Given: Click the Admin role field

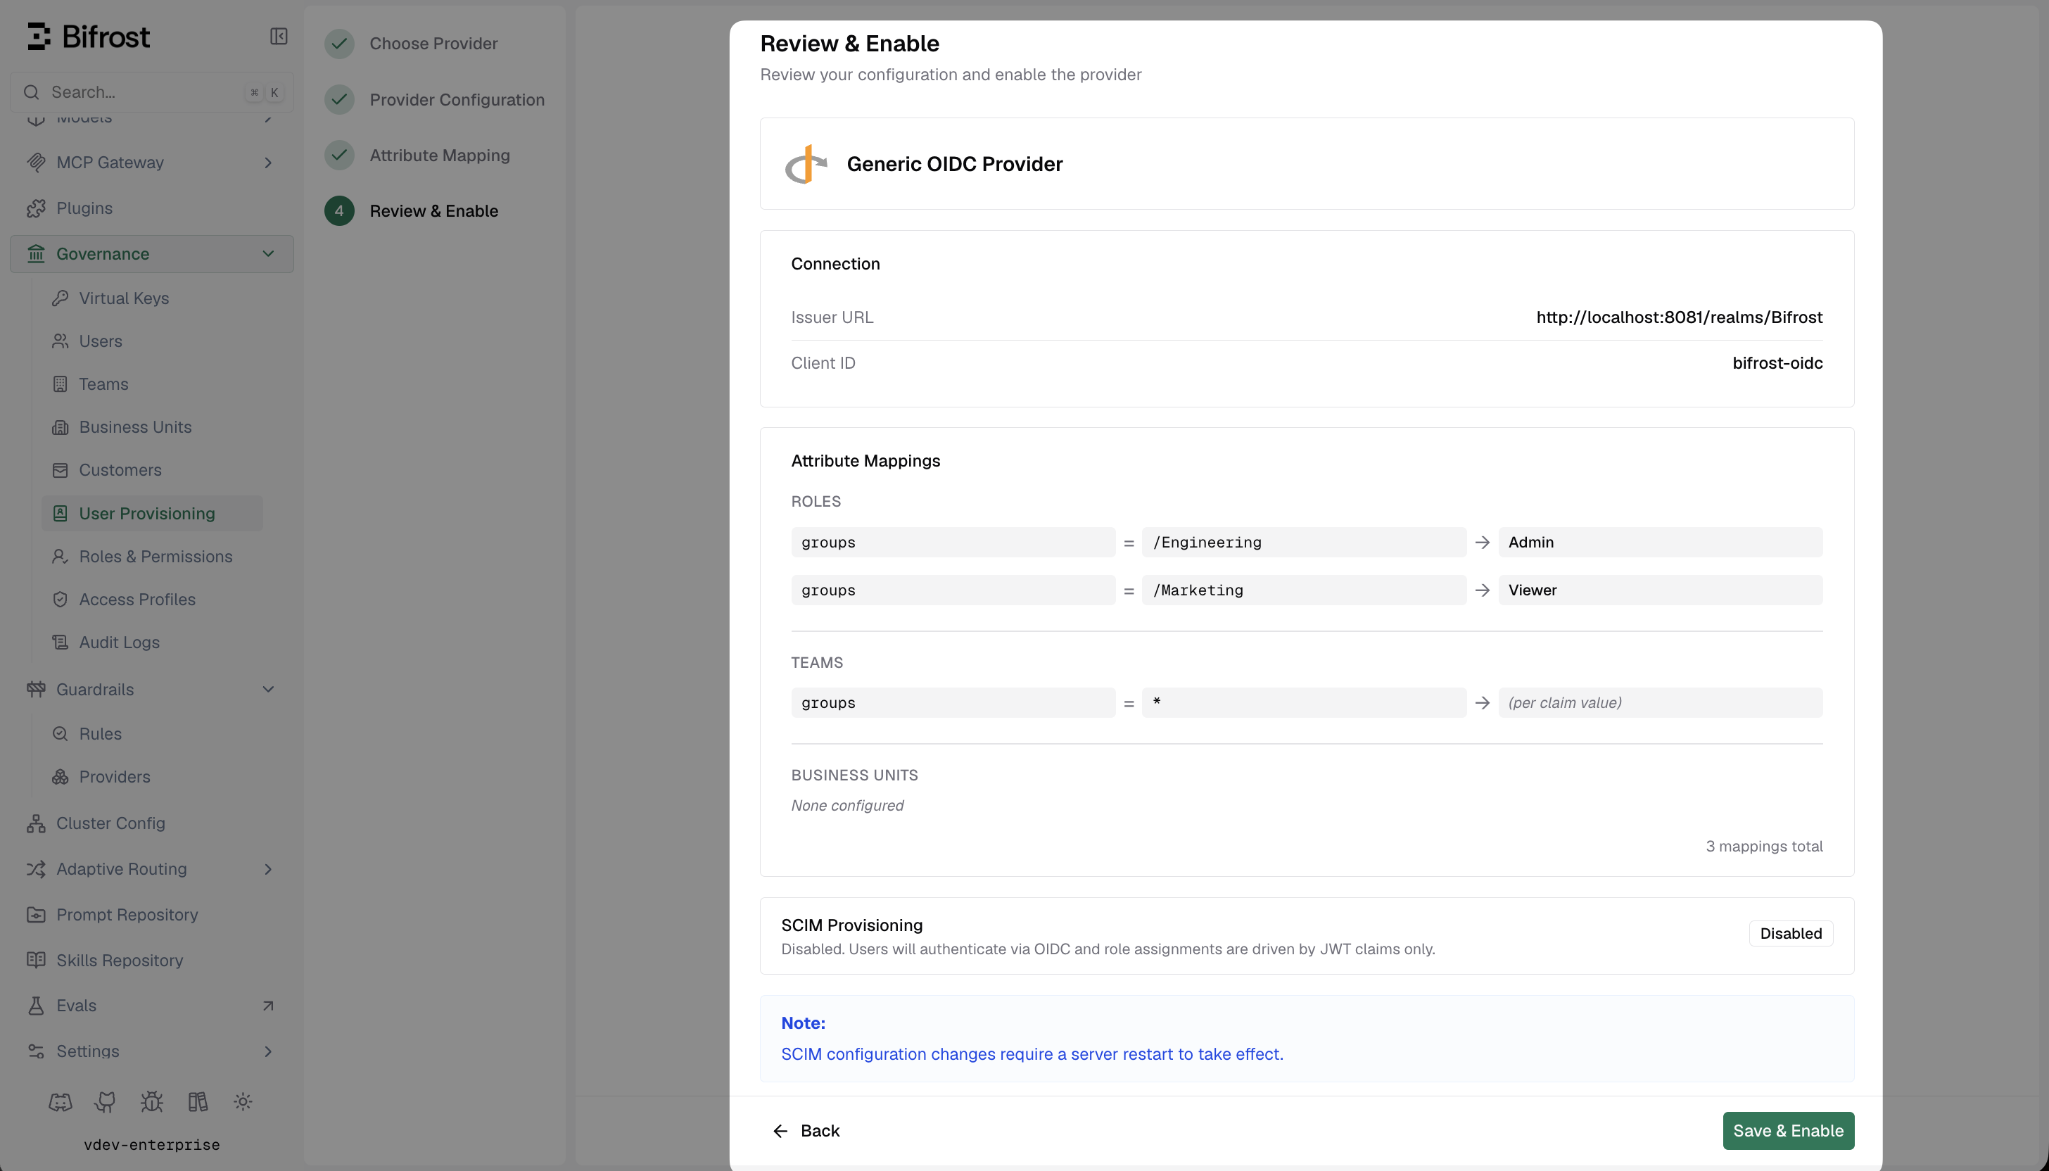Looking at the screenshot, I should click(1660, 542).
